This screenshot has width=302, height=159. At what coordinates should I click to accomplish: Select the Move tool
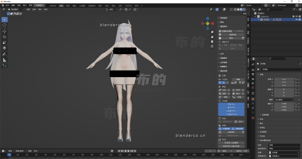coord(4,31)
